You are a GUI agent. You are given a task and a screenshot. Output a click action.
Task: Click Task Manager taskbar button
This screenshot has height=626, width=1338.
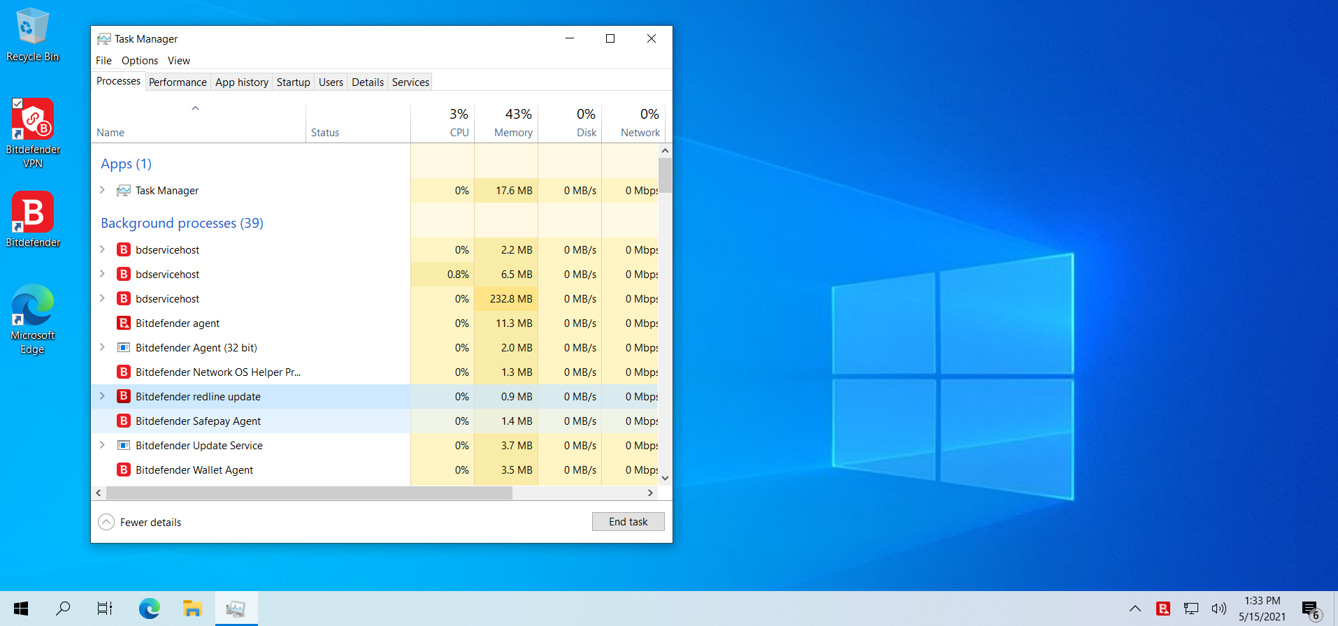[x=236, y=609]
